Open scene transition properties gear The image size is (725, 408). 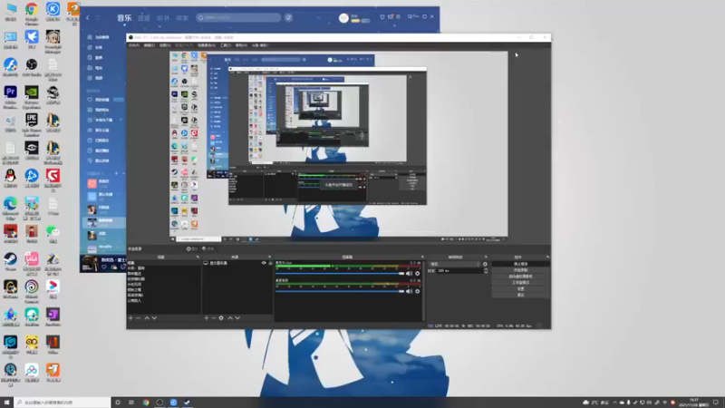485,264
